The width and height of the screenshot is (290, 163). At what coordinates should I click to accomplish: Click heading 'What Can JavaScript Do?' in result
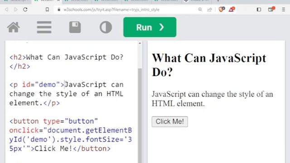[209, 65]
